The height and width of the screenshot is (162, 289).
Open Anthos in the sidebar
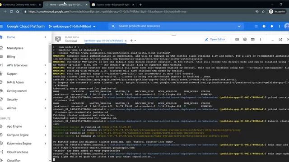(x=12, y=108)
